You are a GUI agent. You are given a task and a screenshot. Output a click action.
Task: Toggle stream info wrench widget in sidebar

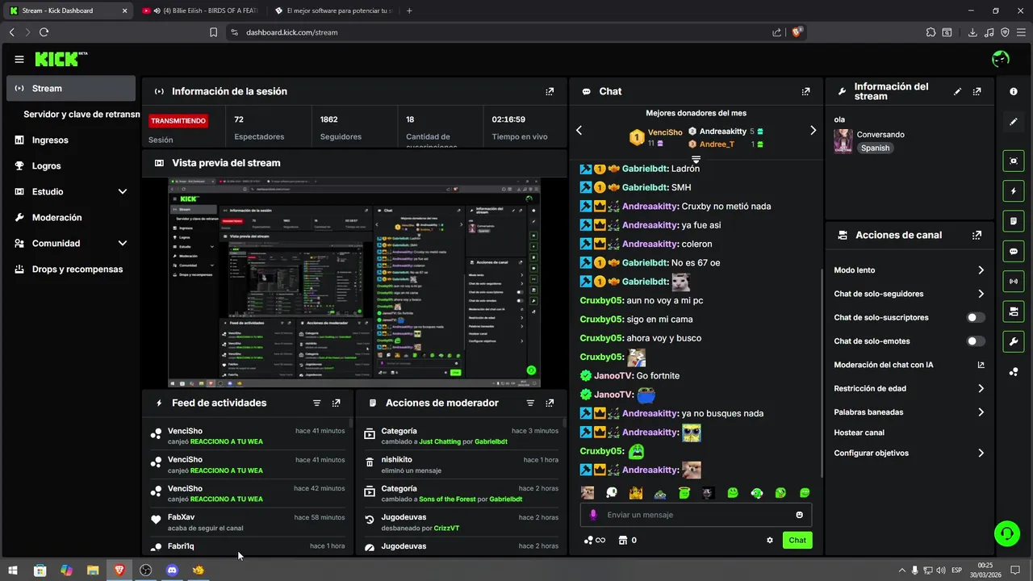pos(1014,341)
